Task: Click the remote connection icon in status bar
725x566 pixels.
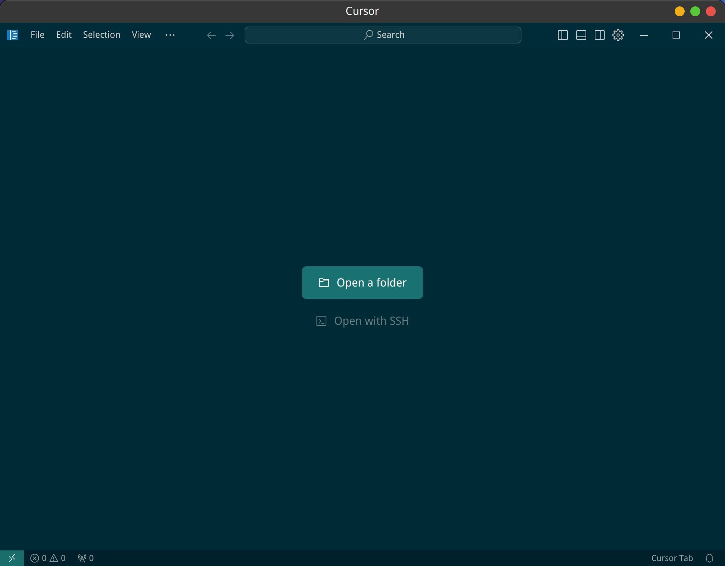Action: [x=12, y=558]
